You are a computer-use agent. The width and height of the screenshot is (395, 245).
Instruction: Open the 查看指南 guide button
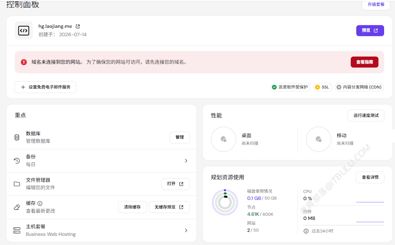click(364, 62)
